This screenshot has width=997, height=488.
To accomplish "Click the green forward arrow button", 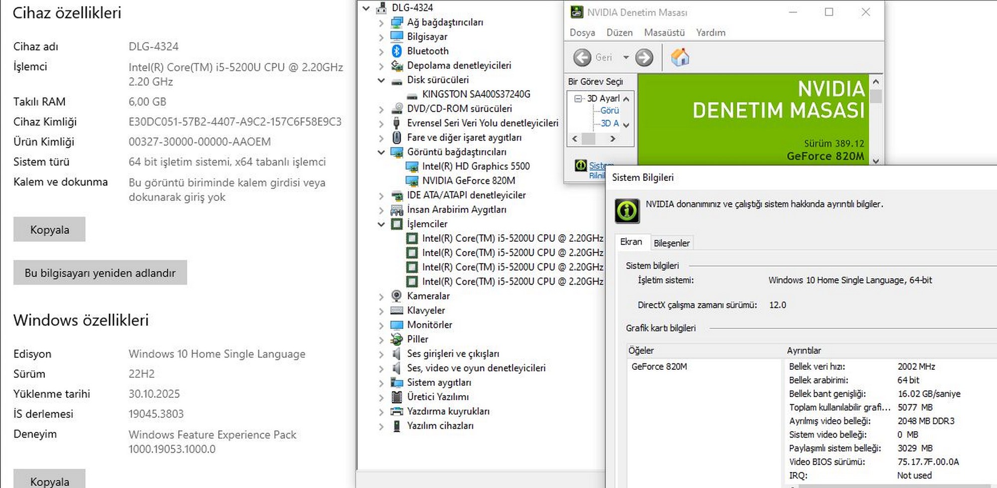I will (x=644, y=57).
